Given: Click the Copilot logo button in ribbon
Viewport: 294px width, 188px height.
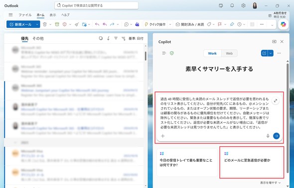Looking at the screenshot, I should click(x=283, y=24).
